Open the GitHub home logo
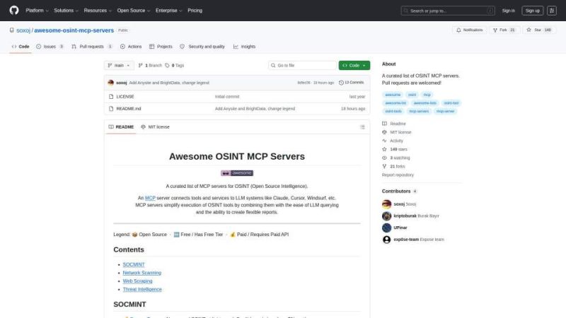 (14, 11)
